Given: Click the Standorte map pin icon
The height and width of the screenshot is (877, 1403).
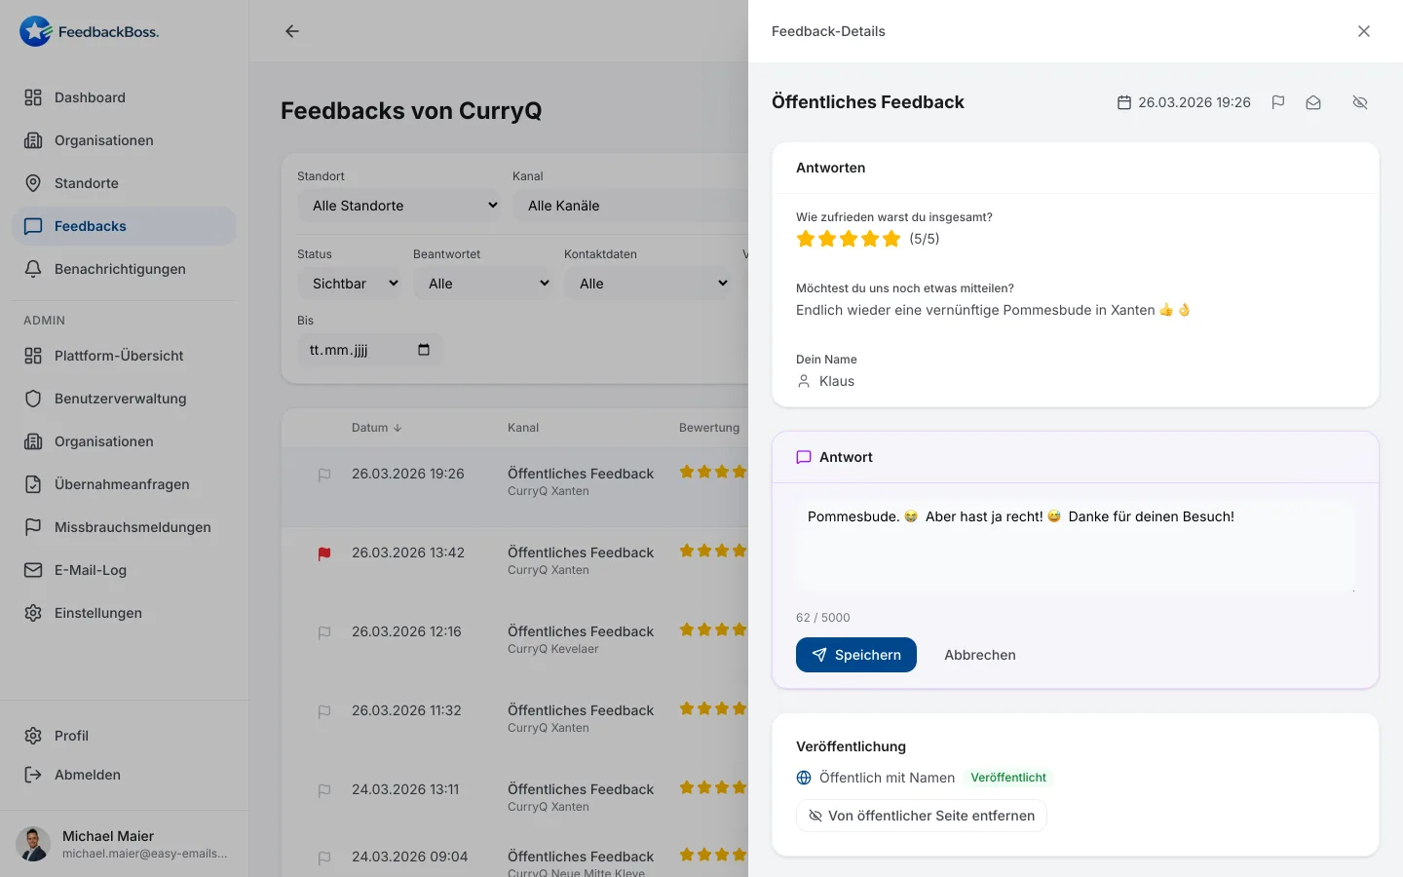Looking at the screenshot, I should click(x=33, y=183).
